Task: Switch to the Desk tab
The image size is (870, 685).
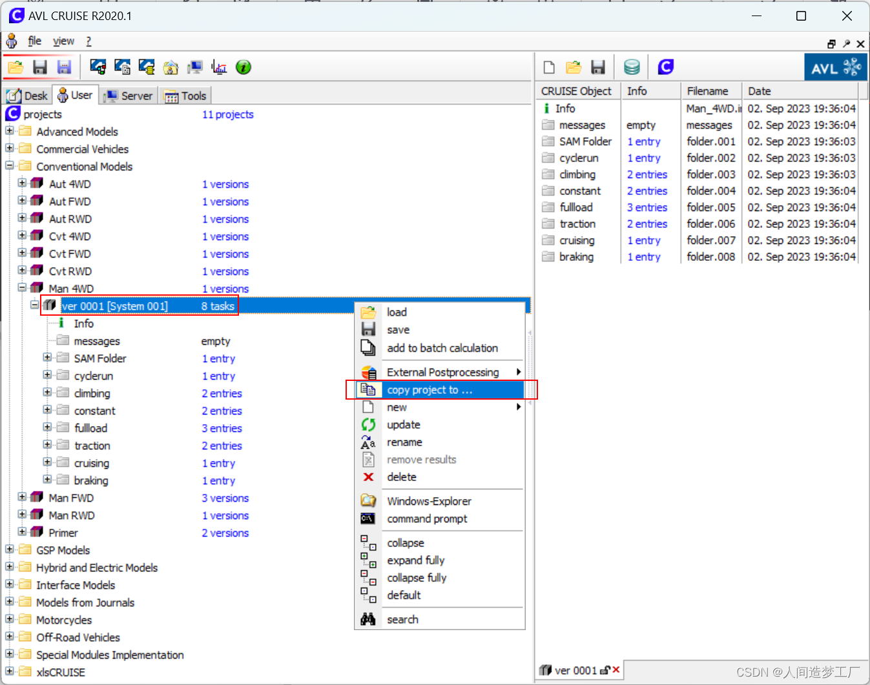Action: pyautogui.click(x=27, y=96)
